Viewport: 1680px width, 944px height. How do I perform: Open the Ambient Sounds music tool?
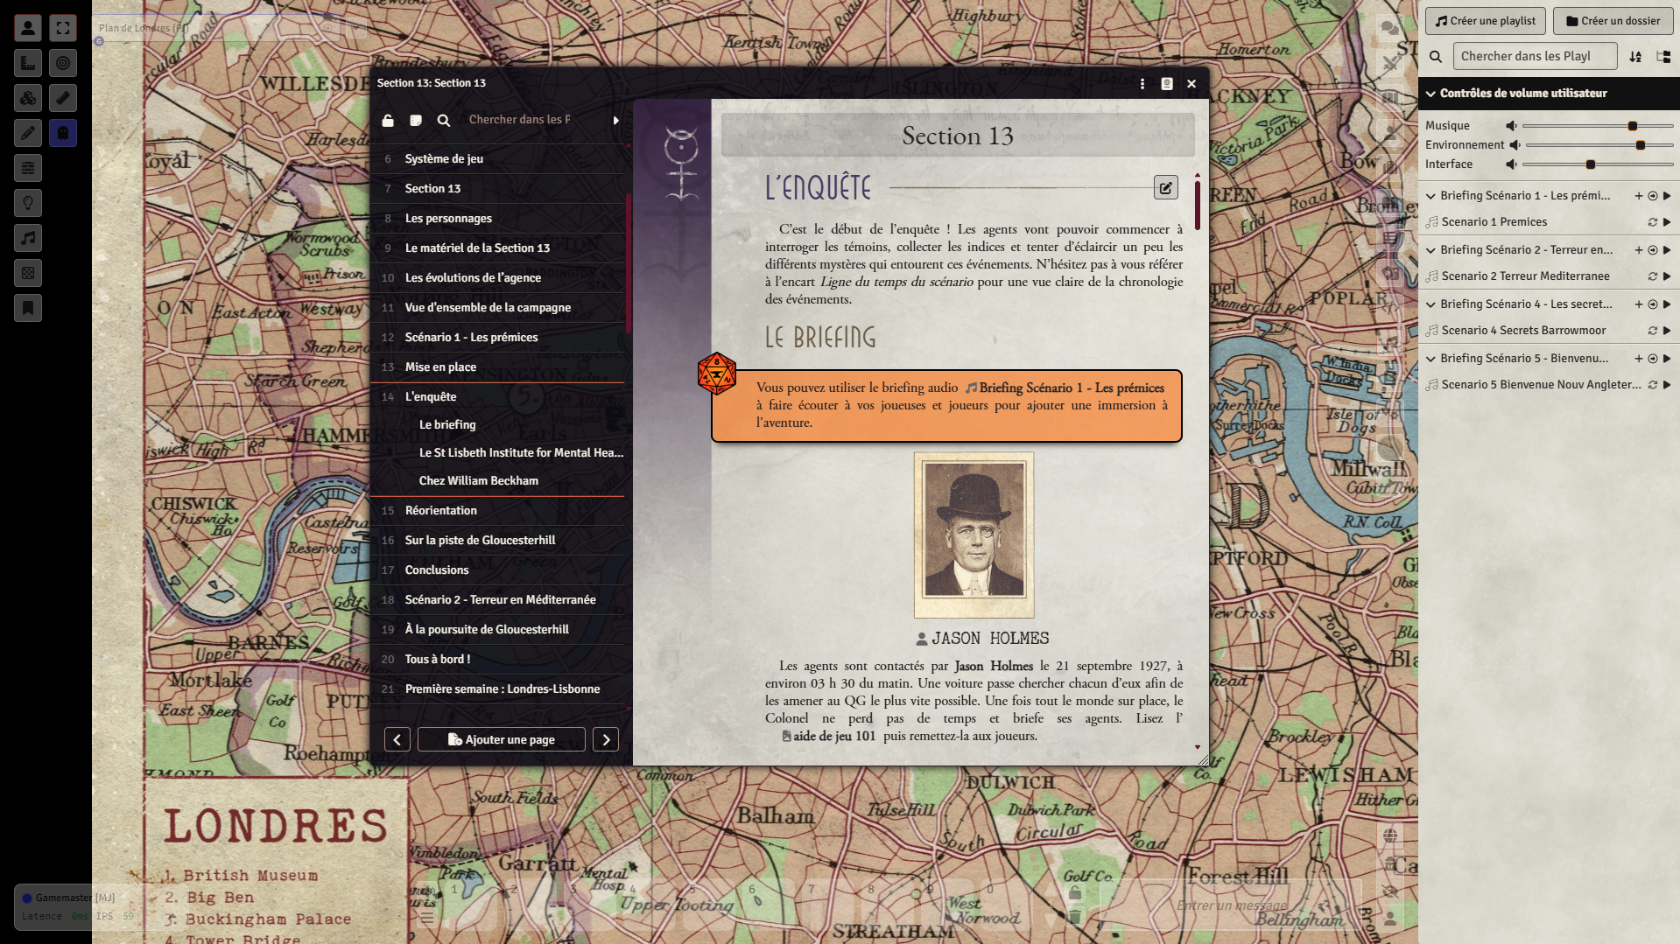(x=28, y=238)
